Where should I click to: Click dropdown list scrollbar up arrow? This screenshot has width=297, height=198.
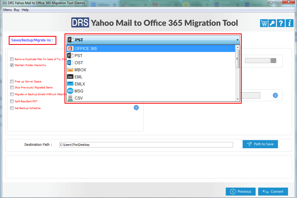(238, 47)
